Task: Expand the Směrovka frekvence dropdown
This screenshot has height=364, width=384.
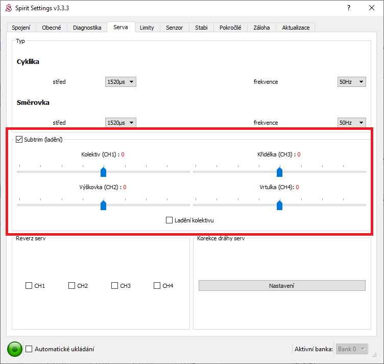Action: pos(352,123)
